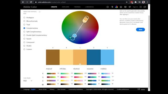
Task: Open the media control icon in browser
Action: click(x=139, y=2)
